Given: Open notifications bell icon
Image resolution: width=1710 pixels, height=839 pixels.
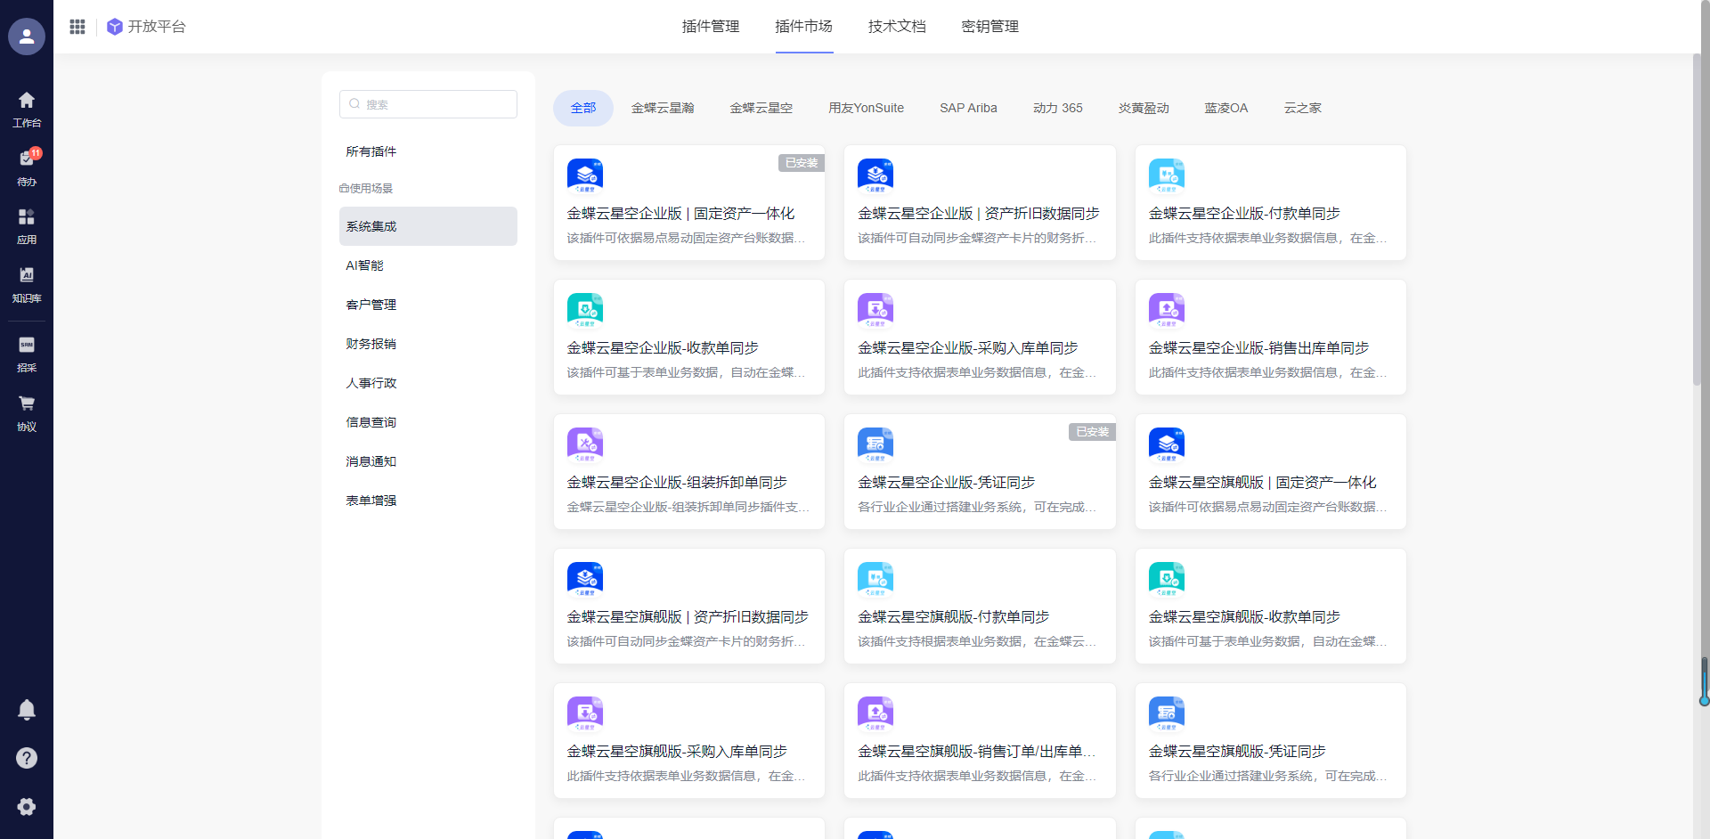Looking at the screenshot, I should [x=27, y=710].
